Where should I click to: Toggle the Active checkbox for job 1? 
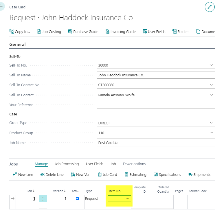pos(77,198)
